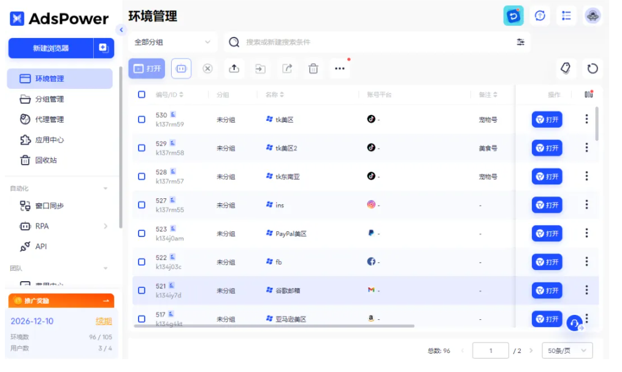Viewport: 622px width, 372px height.
Task: Click the Facebook platform icon for fb
Action: pyautogui.click(x=371, y=262)
